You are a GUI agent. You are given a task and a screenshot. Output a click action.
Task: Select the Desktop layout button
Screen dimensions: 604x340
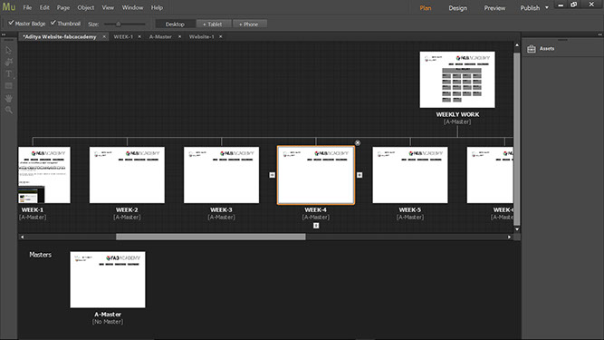point(175,24)
